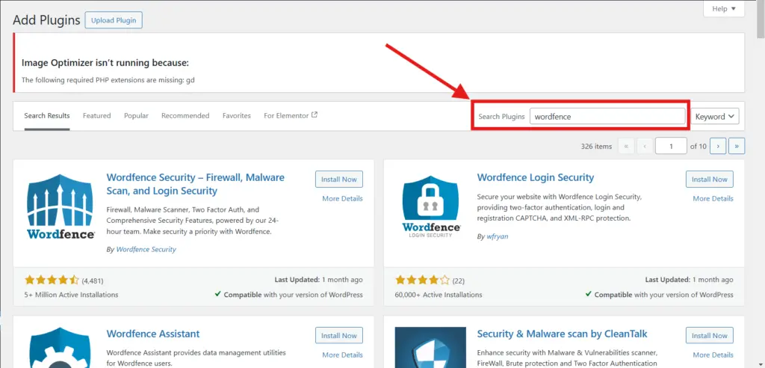Switch to the Featured tab
Screen dimensions: 765x368
click(96, 116)
